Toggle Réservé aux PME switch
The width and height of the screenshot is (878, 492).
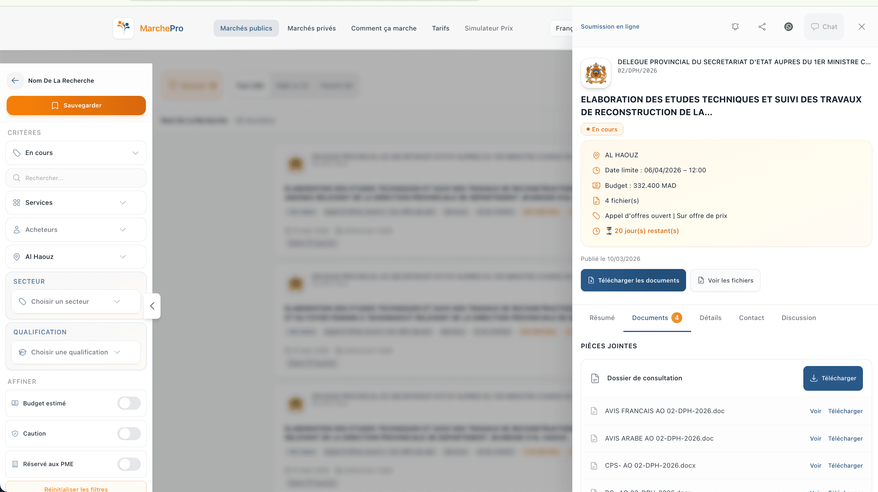point(129,464)
